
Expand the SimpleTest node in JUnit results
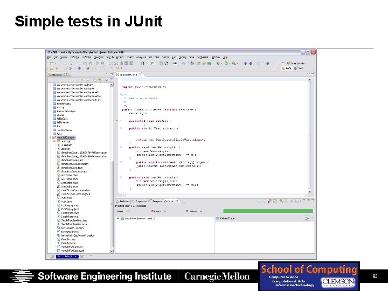click(118, 218)
